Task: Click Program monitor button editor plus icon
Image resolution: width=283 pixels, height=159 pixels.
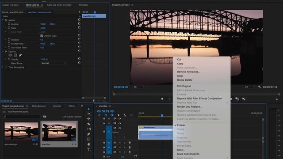Action: (277, 99)
